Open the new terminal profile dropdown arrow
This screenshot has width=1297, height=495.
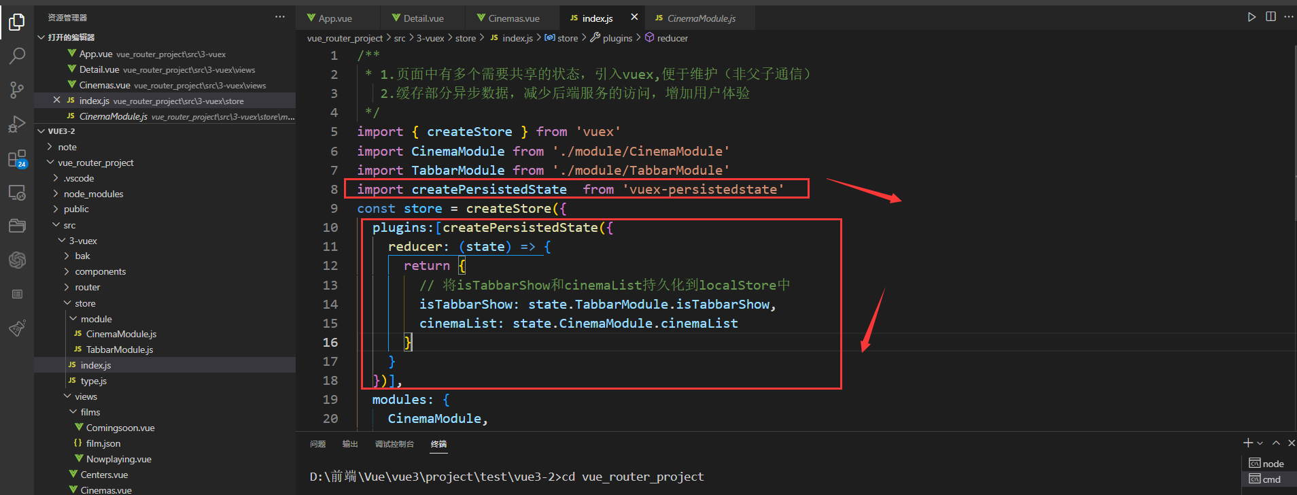(1260, 443)
